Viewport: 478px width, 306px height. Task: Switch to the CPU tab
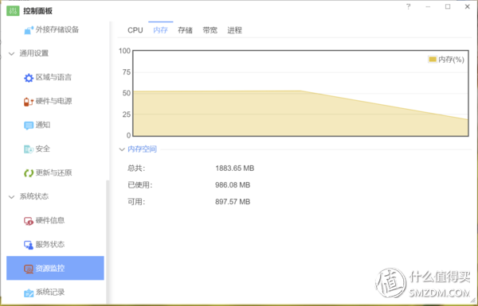[135, 30]
